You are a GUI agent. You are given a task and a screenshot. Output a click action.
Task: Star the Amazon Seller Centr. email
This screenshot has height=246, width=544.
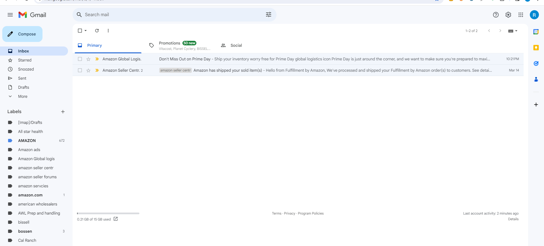pos(88,70)
